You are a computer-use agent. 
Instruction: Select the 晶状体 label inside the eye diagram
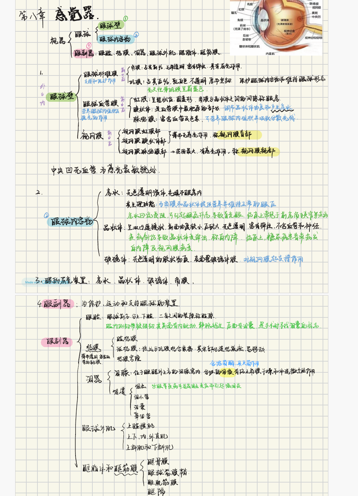(x=265, y=20)
